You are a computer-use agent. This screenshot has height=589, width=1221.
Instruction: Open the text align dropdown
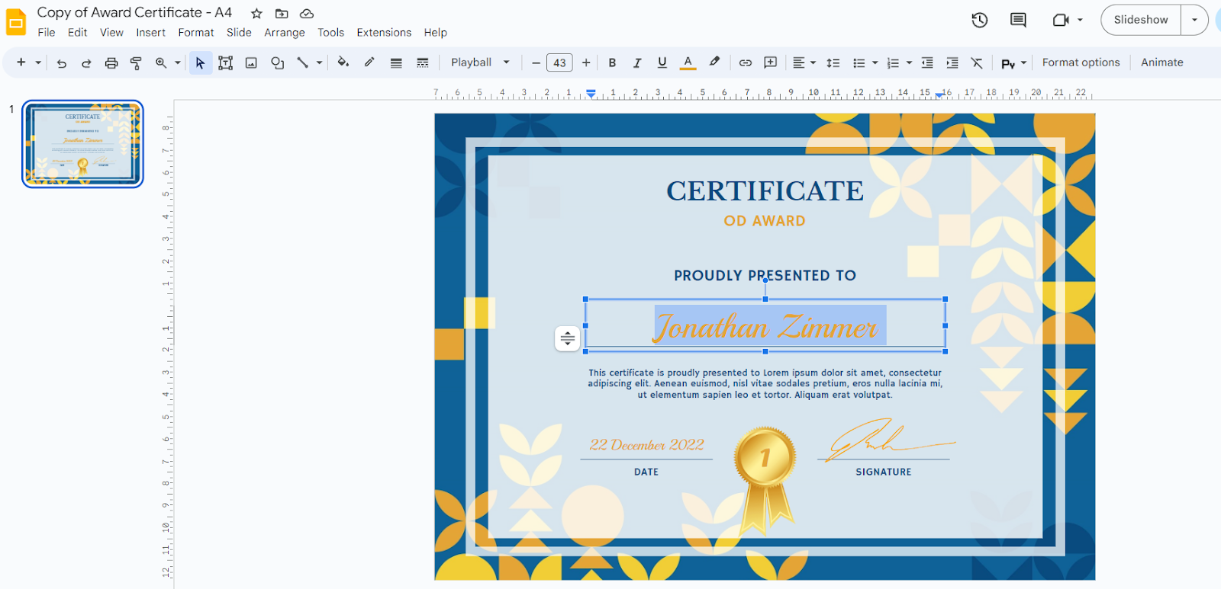click(804, 63)
